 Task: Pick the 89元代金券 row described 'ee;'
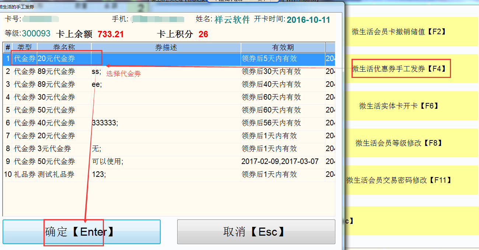point(56,84)
